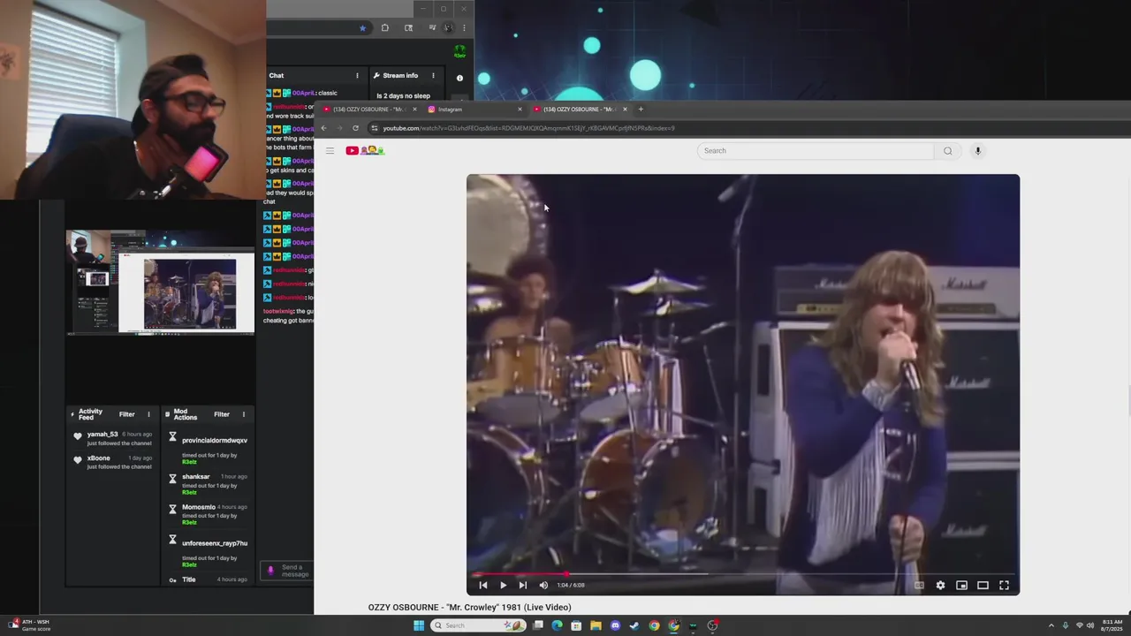1131x636 pixels.
Task: Click the info circle icon by Stream info
Action: coord(459,78)
